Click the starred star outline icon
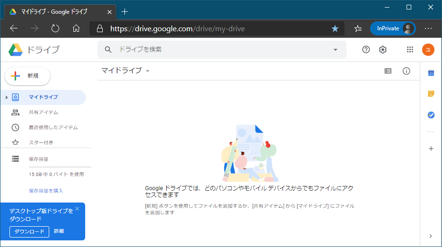Viewport: 442px width, 247px height. 16,142
